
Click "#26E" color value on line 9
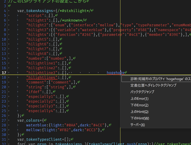click(x=87, y=35)
